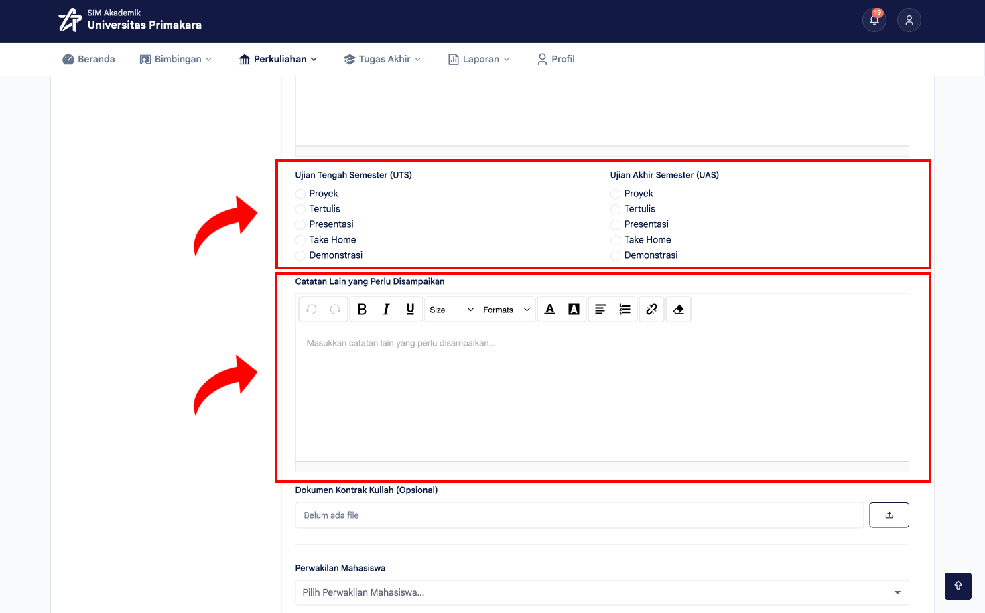Select Presentasi for Ujian Tengah Semester
This screenshot has height=613, width=985.
click(x=300, y=224)
